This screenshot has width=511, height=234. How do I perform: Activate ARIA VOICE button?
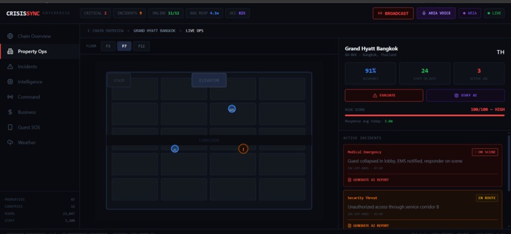[436, 13]
